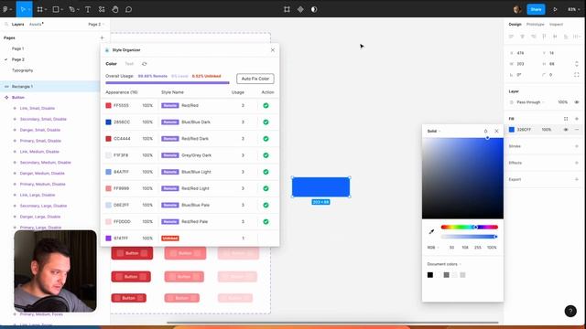This screenshot has width=586, height=329.
Task: Switch to the Layers tab
Action: click(17, 25)
